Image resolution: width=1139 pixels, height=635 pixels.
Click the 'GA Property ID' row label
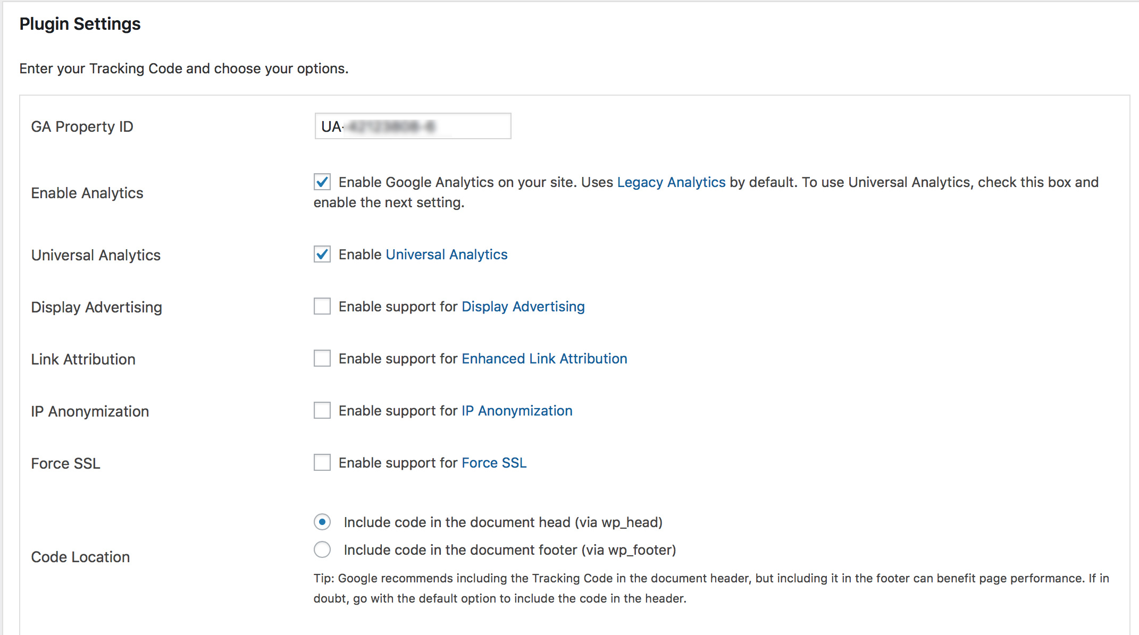(82, 126)
